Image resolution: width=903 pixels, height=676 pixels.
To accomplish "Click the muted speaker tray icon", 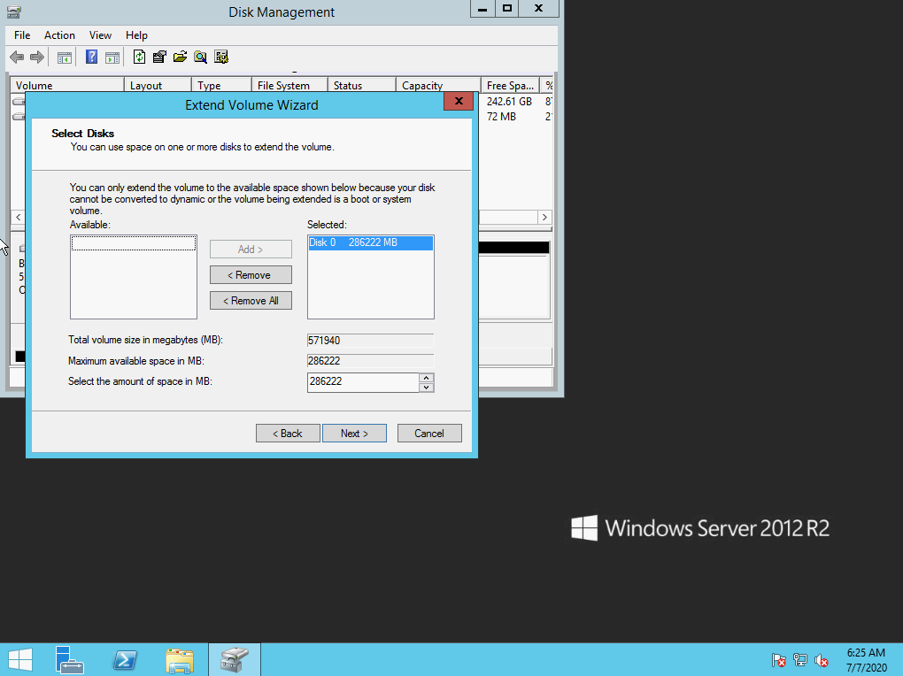I will [x=822, y=660].
